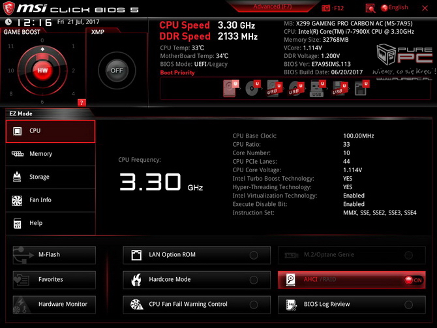Toggle the CPU Fan Fail Warning indicator
The height and width of the screenshot is (328, 437).
(x=254, y=305)
